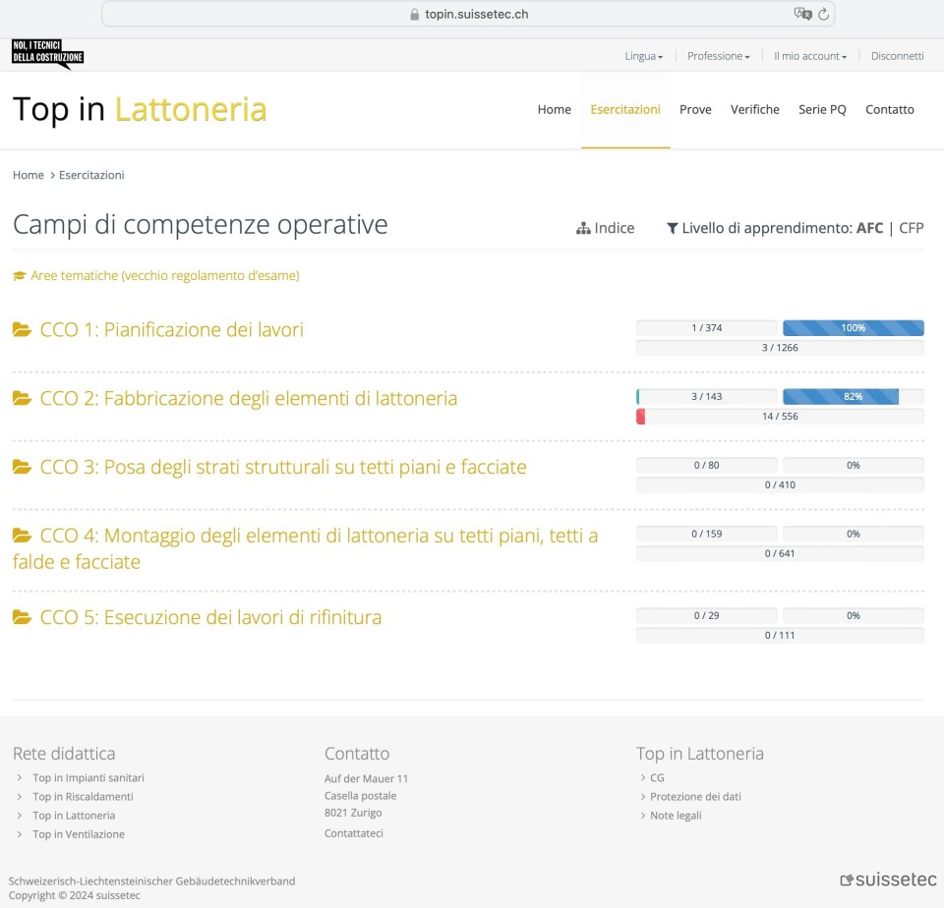This screenshot has width=944, height=908.
Task: Open footer link 'Top in Impianti sanitari'
Action: point(88,778)
